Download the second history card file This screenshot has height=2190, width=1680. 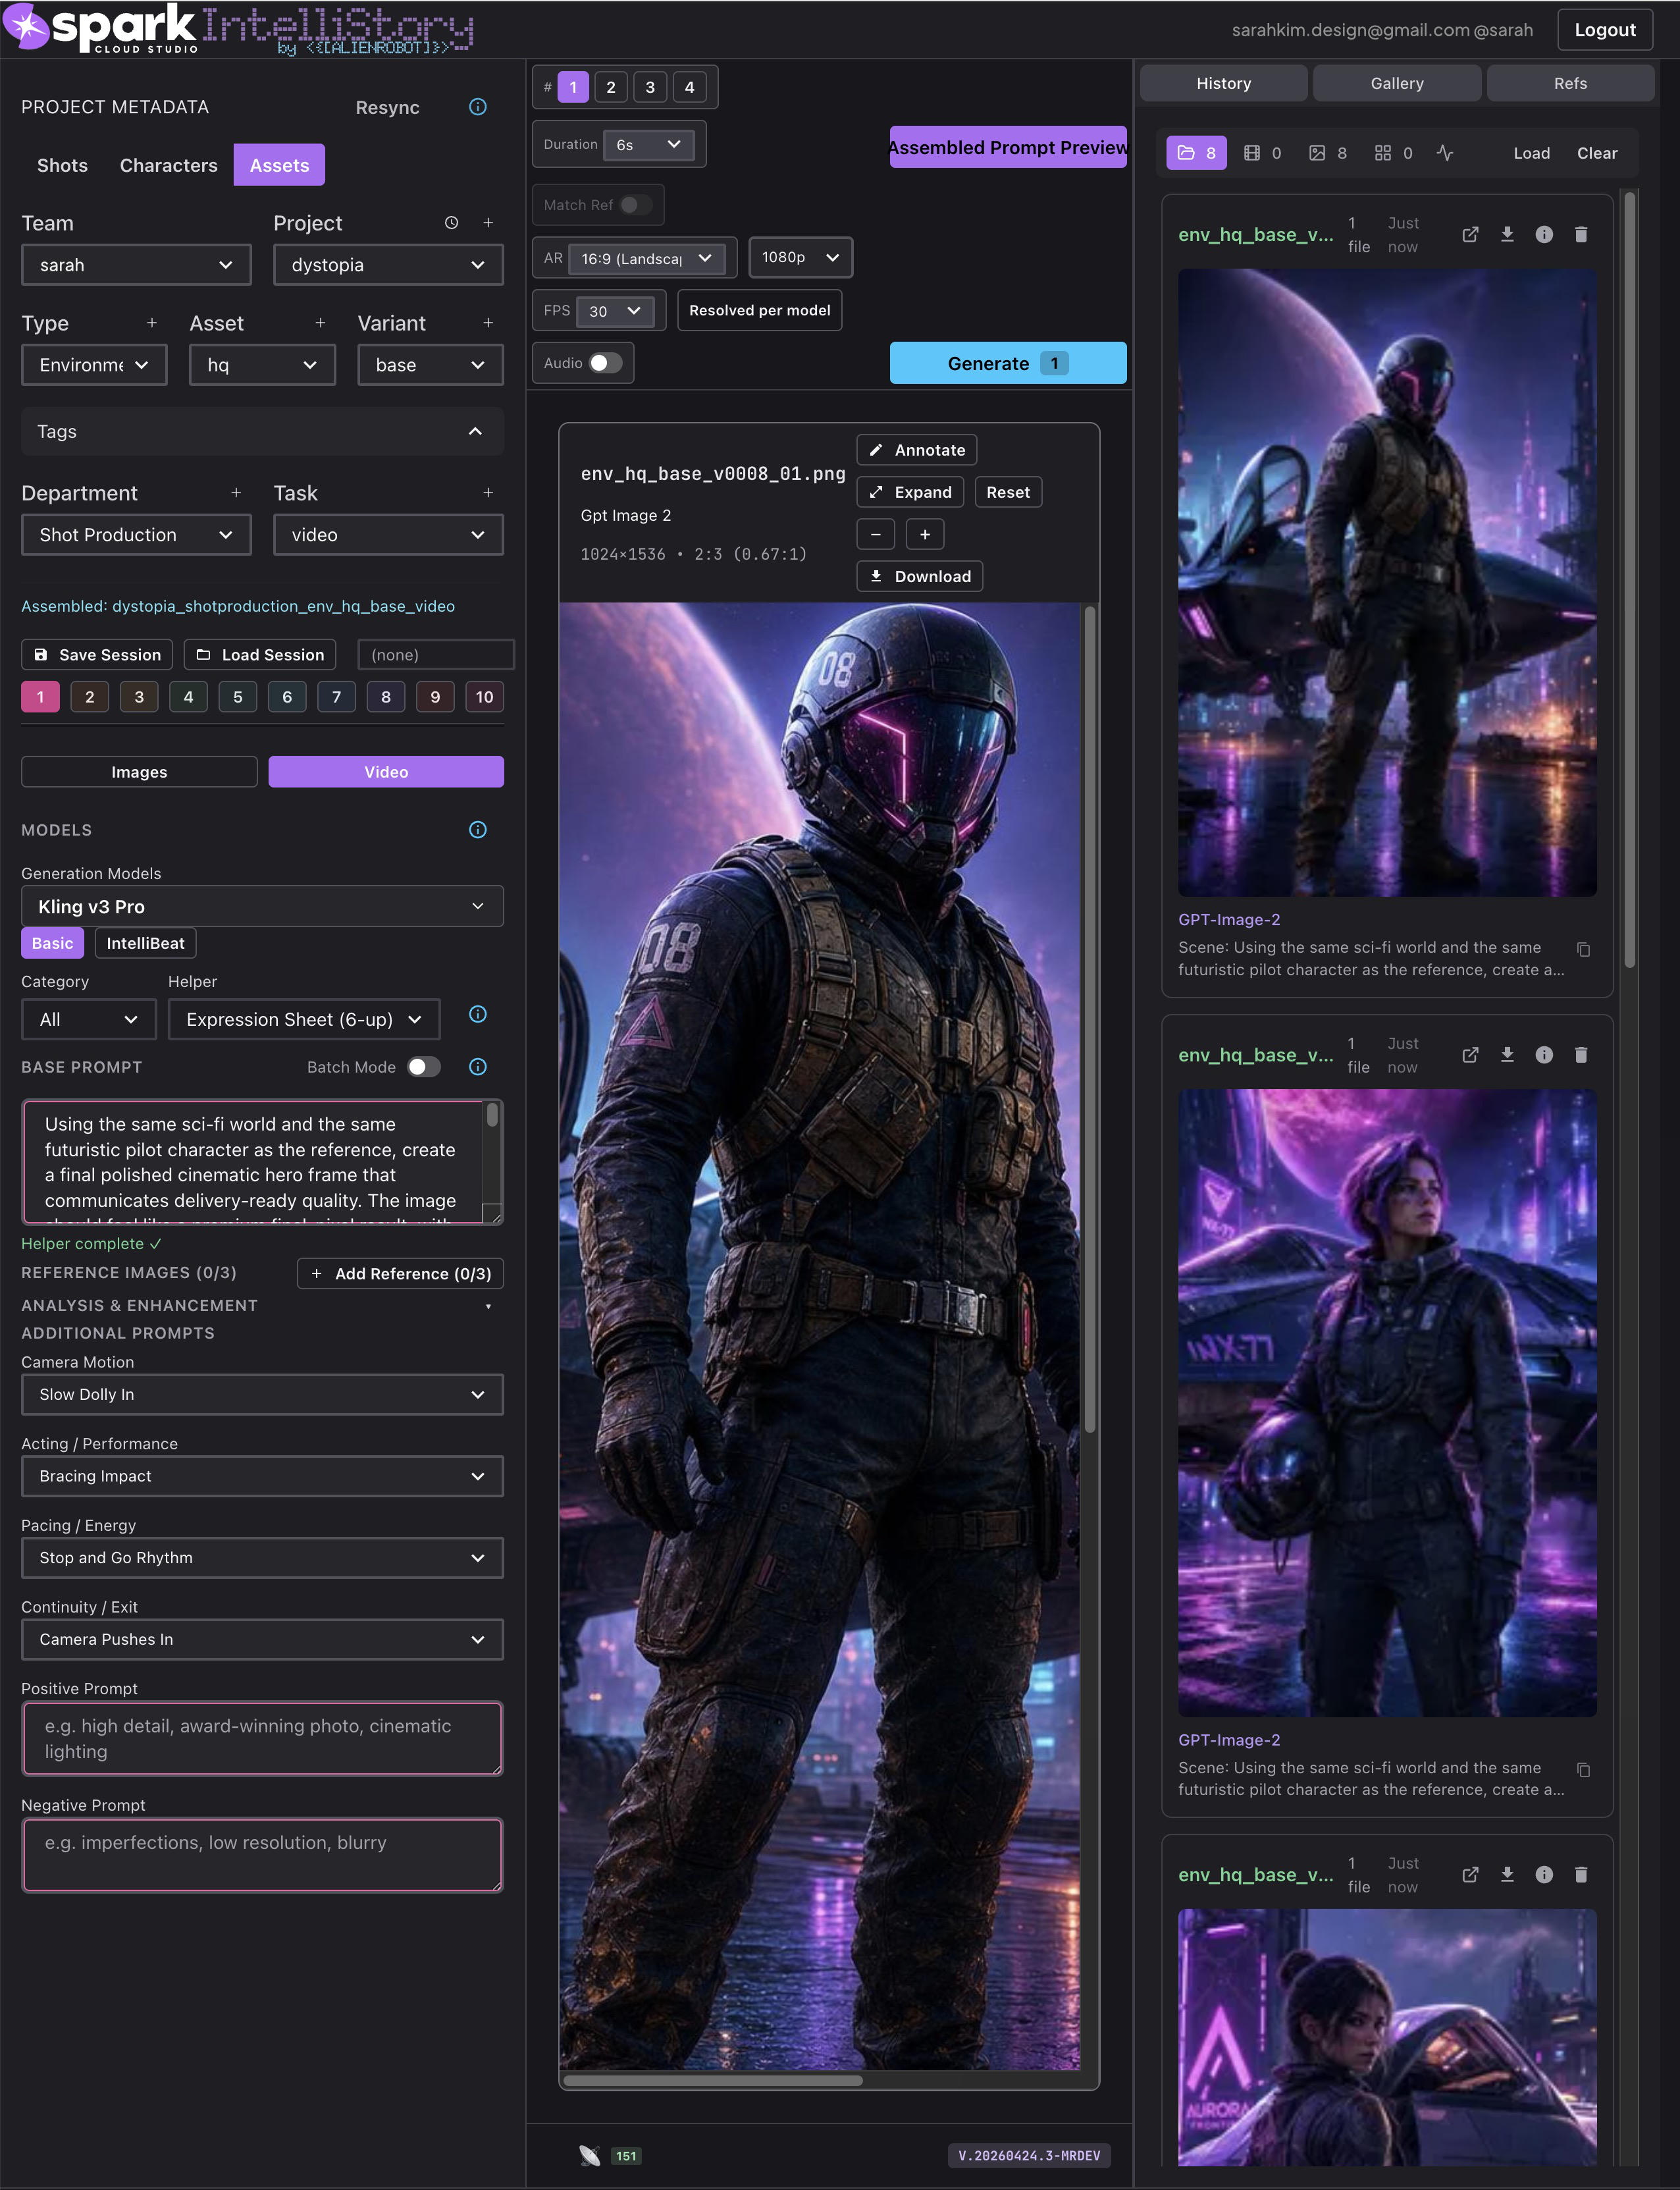pyautogui.click(x=1507, y=1055)
